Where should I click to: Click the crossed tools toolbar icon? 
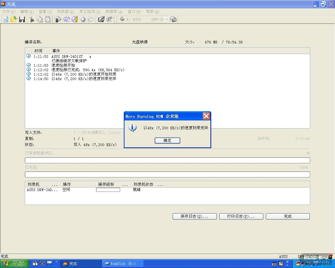(110, 19)
